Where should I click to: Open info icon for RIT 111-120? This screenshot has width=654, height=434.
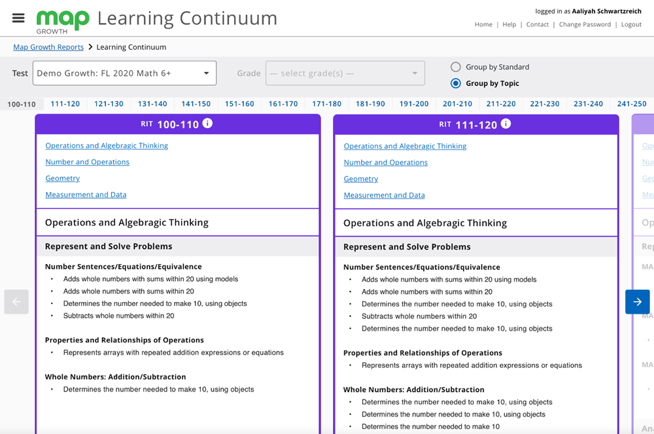(506, 124)
